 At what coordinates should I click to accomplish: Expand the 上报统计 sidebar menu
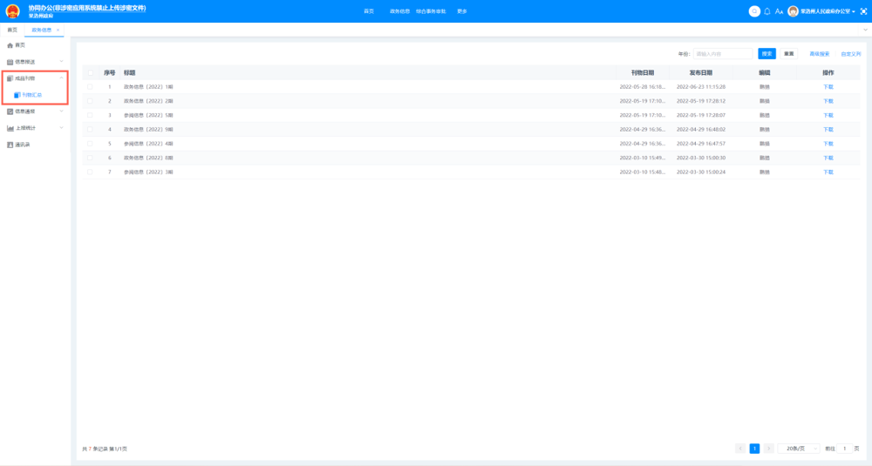pos(35,128)
